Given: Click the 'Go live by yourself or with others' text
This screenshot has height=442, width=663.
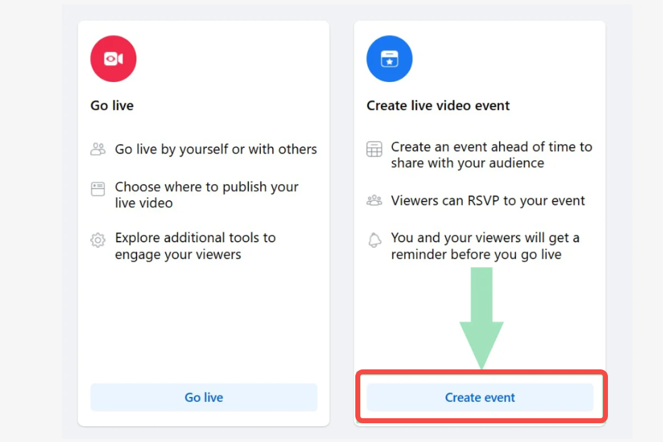Looking at the screenshot, I should click(216, 149).
